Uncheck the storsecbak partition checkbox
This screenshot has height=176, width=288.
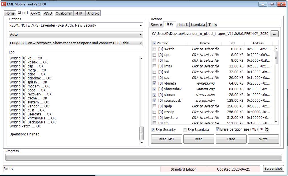(x=155, y=101)
